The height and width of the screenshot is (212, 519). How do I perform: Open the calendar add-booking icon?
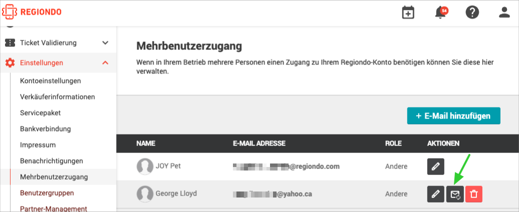pos(408,12)
